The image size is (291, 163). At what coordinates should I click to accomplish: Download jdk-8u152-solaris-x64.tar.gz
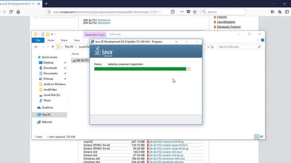coord(166,155)
